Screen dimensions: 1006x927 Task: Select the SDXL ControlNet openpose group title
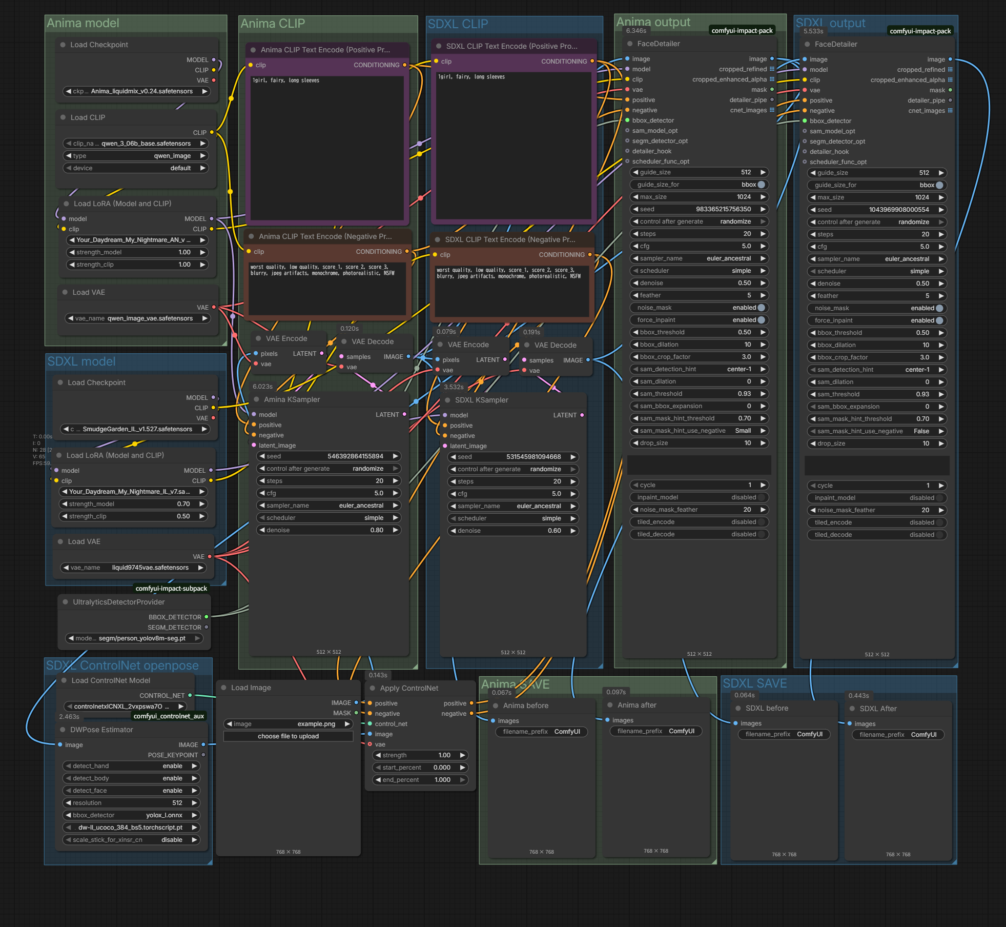(x=122, y=666)
